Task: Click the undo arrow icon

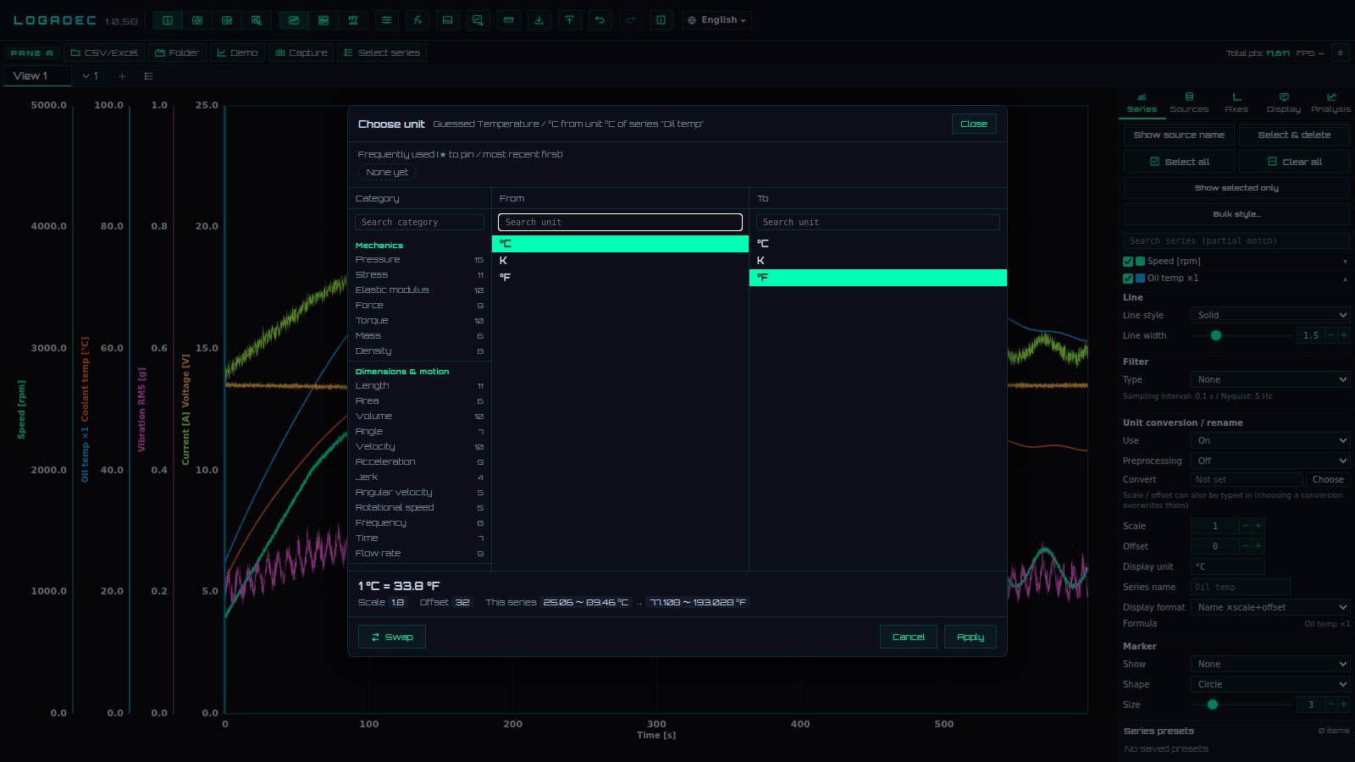Action: 600,20
